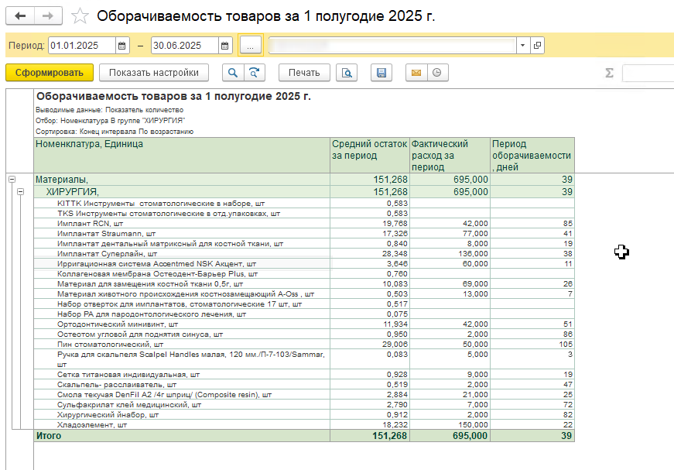Open calendar for the 30.06.2025 end date
Image resolution: width=674 pixels, height=470 pixels.
pyautogui.click(x=225, y=45)
